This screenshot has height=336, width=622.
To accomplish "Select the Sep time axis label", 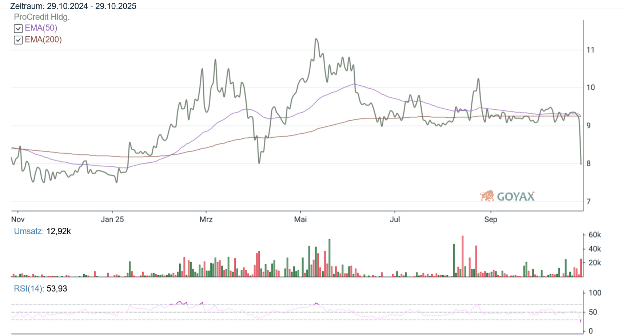I will [490, 219].
